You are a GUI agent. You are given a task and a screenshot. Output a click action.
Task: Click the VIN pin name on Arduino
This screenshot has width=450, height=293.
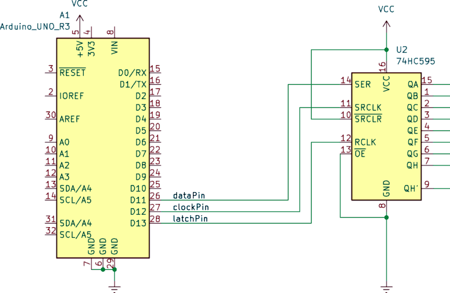click(115, 47)
